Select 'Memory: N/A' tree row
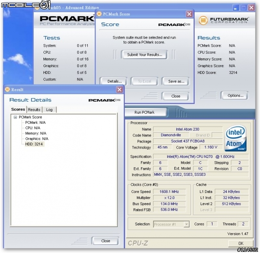This screenshot has width=260, height=253. pyautogui.click(x=36, y=133)
